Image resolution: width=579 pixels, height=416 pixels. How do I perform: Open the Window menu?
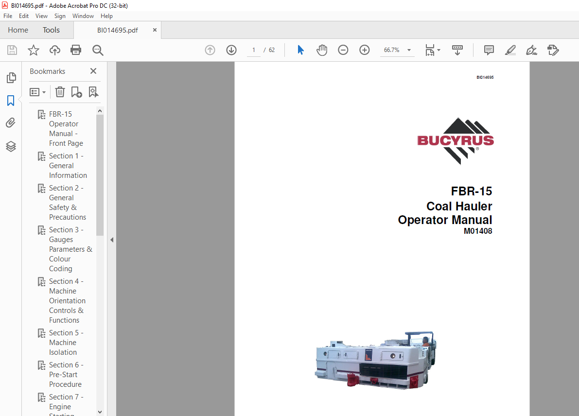pyautogui.click(x=83, y=16)
